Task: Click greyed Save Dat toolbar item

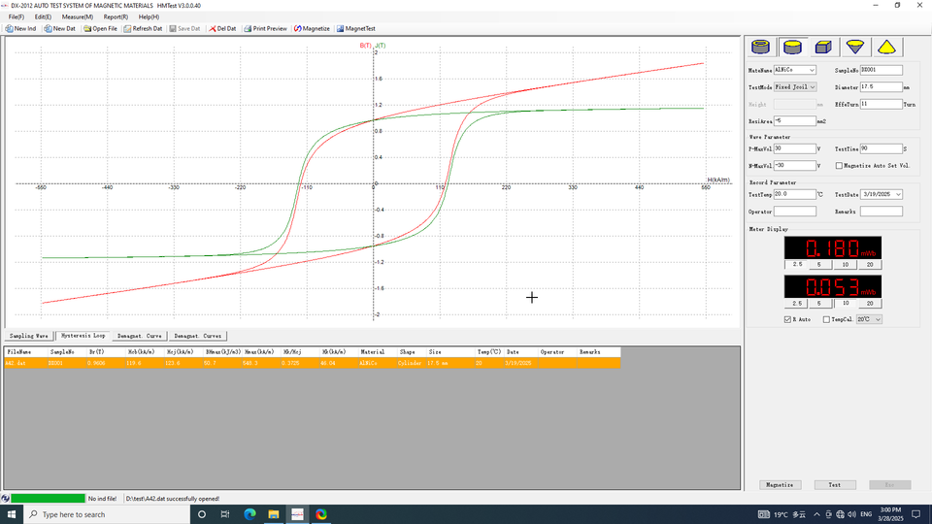Action: tap(184, 28)
